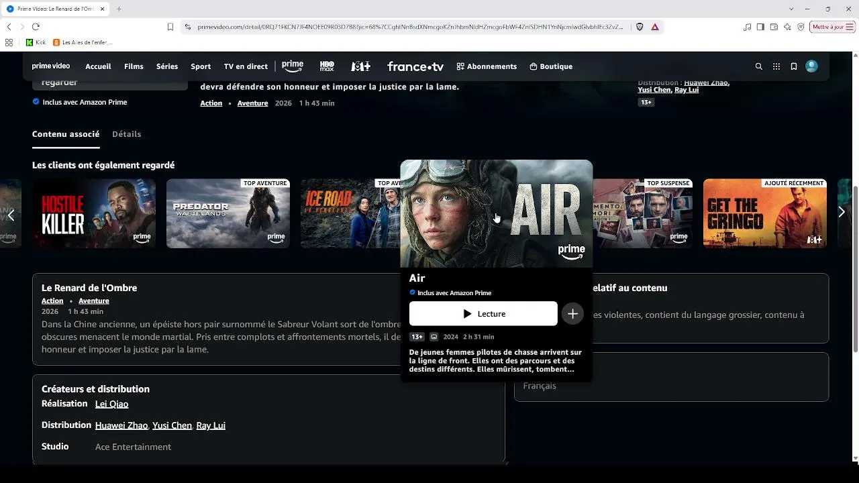
Task: Play Air with the Lecture button
Action: tap(483, 314)
